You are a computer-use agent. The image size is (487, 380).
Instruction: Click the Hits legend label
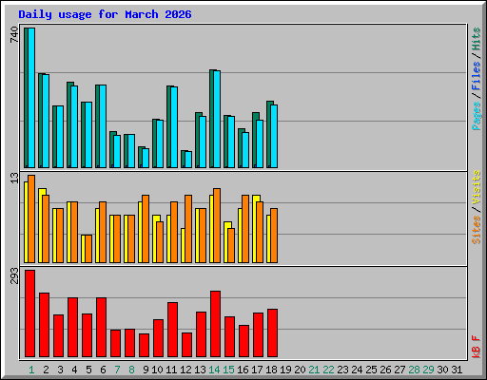coord(477,39)
